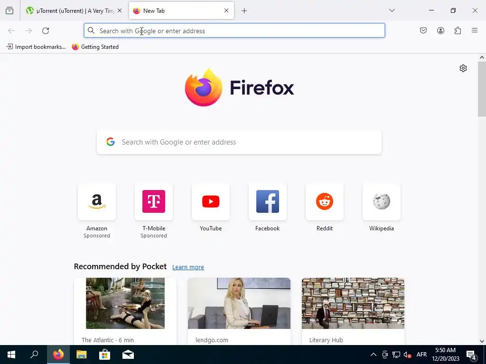Click the Firefox logo on new tab page

coord(239,88)
